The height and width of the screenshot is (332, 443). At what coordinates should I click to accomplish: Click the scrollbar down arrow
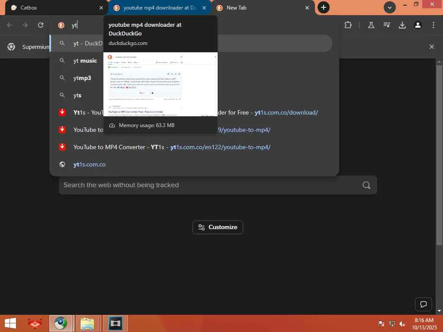[x=439, y=310]
